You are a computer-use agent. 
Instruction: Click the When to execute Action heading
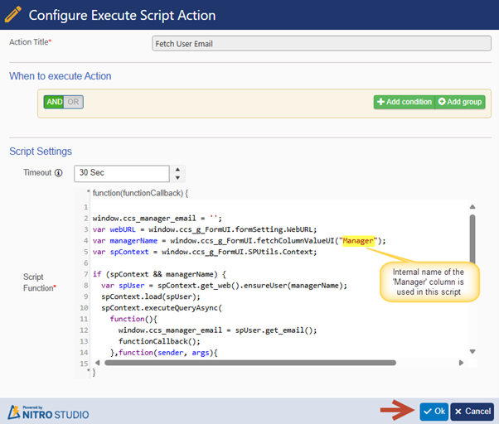(61, 76)
